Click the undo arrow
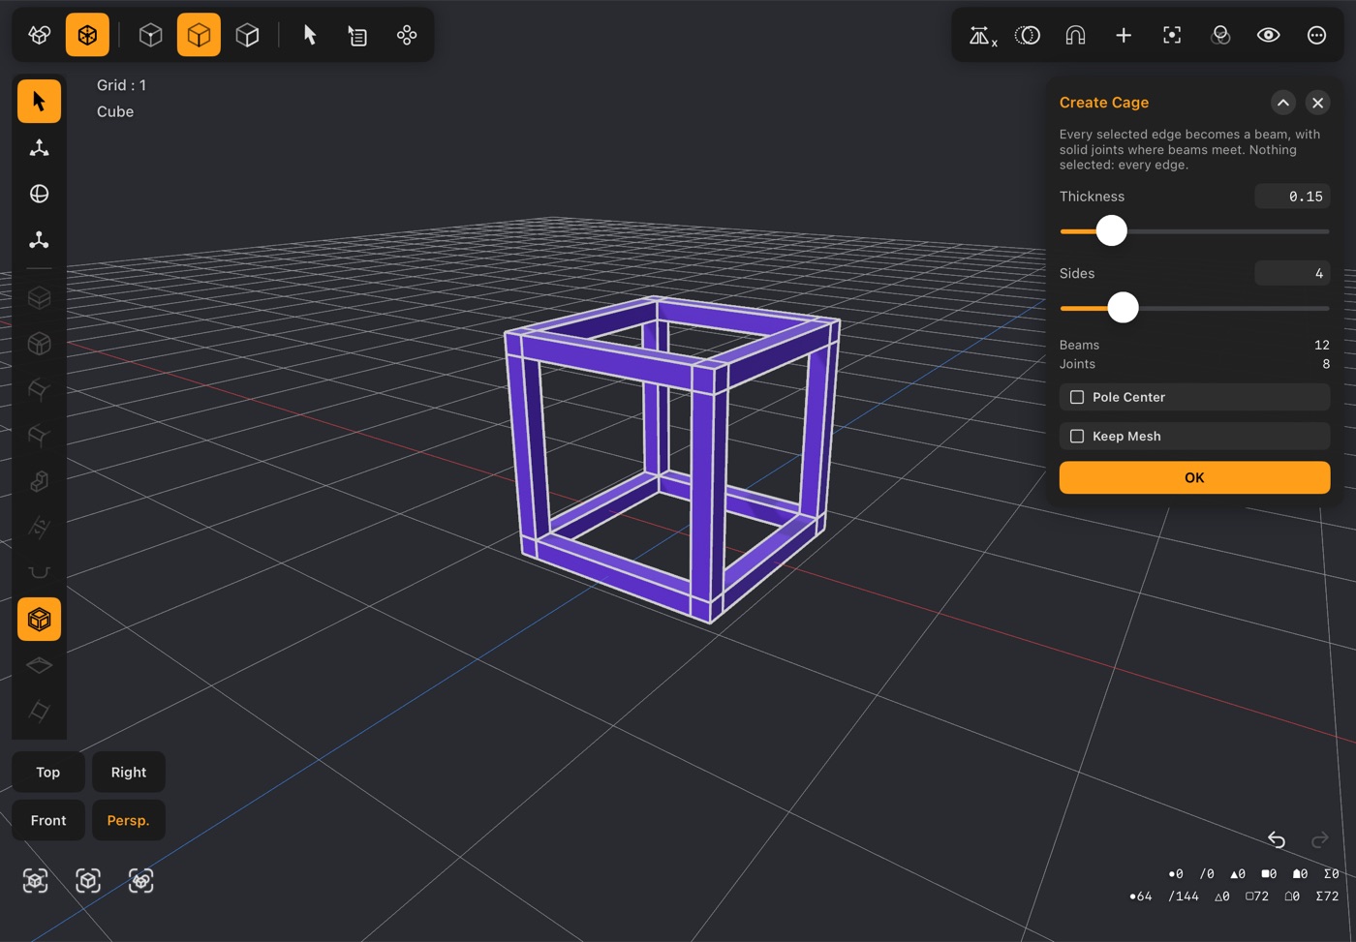The width and height of the screenshot is (1356, 942). tap(1277, 839)
